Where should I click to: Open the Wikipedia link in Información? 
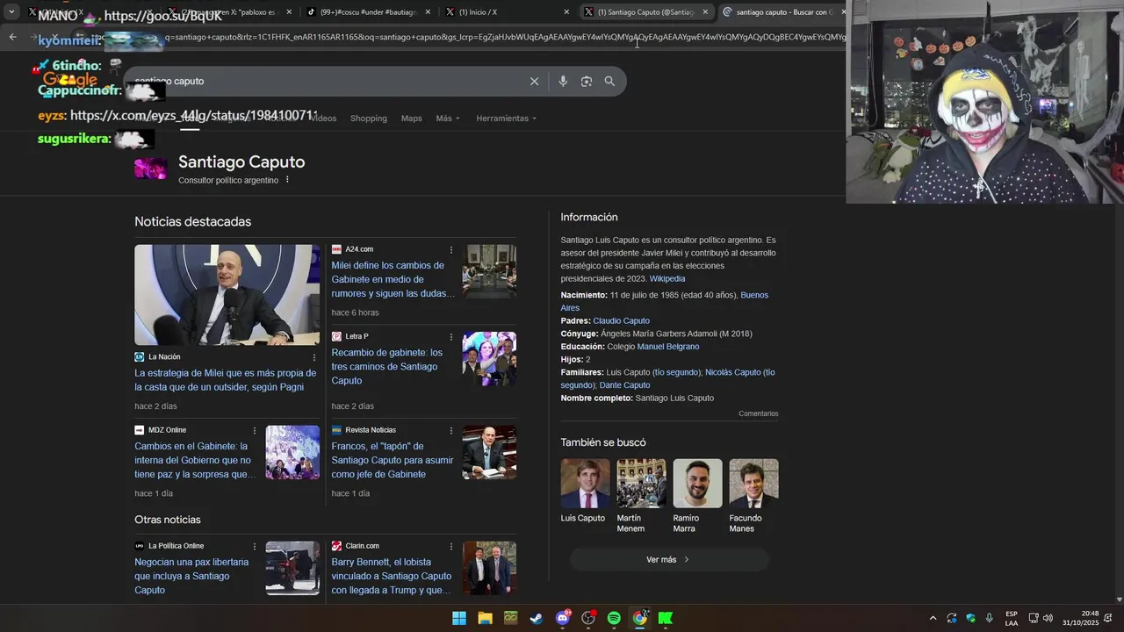coord(667,279)
